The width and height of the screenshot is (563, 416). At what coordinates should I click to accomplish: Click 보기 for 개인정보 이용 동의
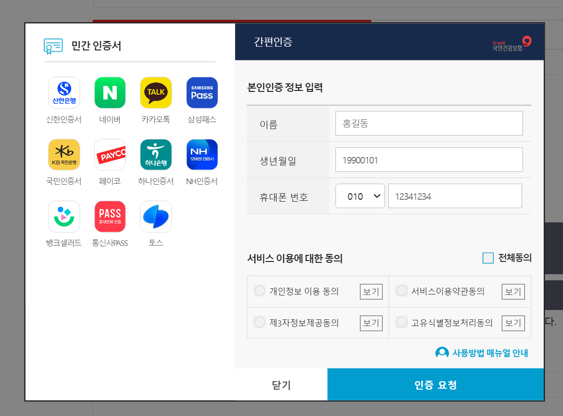point(371,292)
